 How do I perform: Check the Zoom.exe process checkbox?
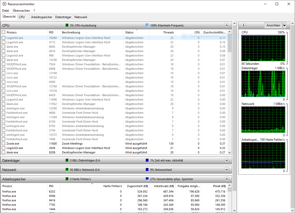point(3,144)
